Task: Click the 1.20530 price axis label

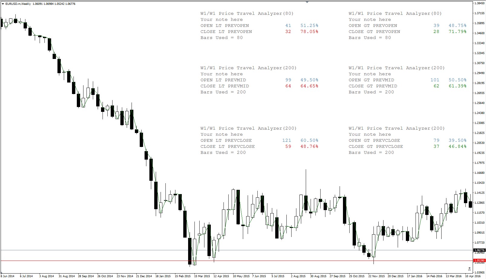Action: pos(479,143)
